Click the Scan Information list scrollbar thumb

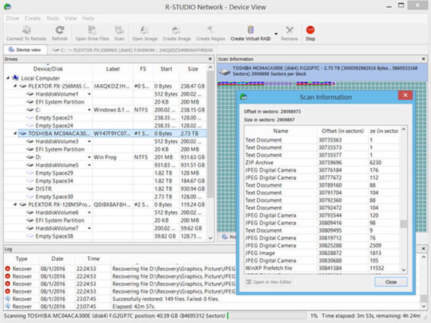coord(403,224)
